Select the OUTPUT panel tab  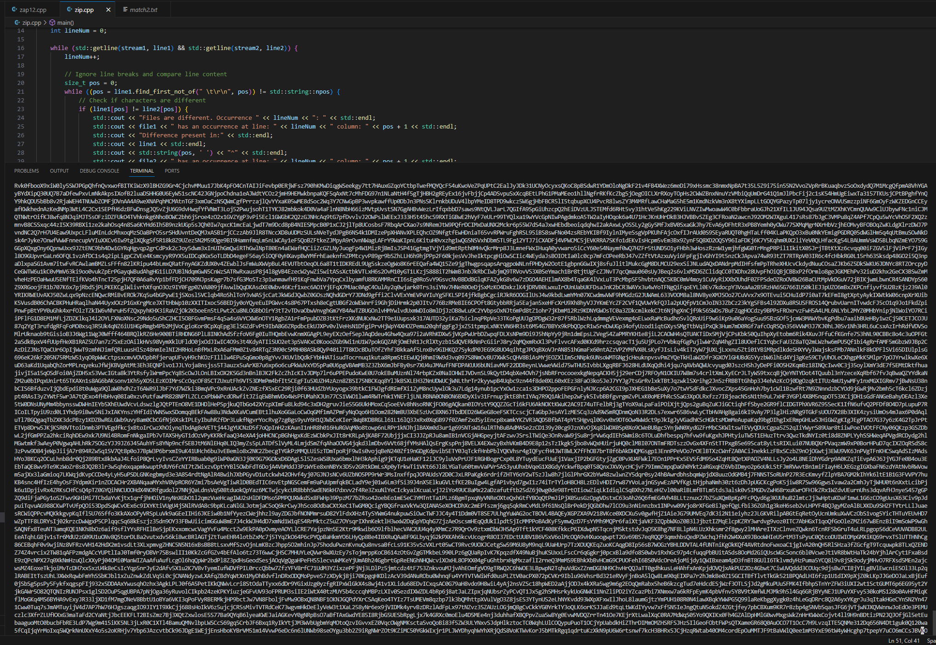tap(59, 170)
